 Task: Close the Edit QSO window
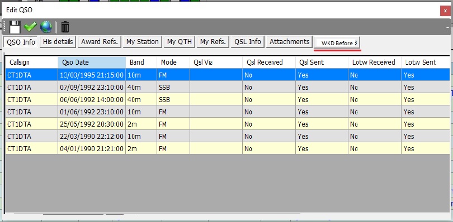[445, 11]
